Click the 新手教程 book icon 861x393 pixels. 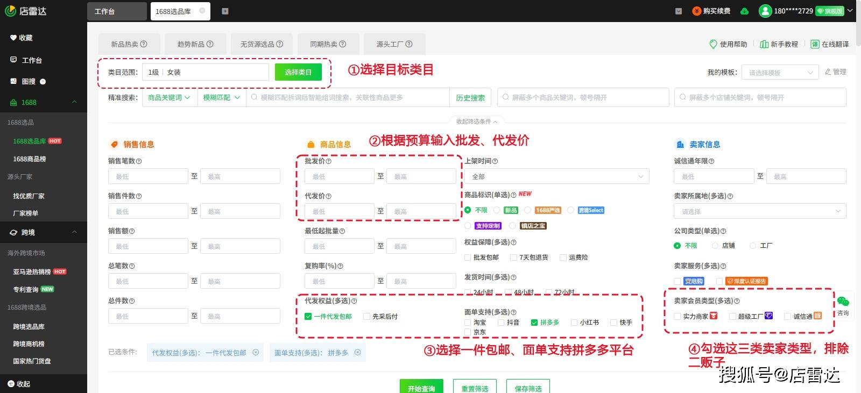pos(764,44)
